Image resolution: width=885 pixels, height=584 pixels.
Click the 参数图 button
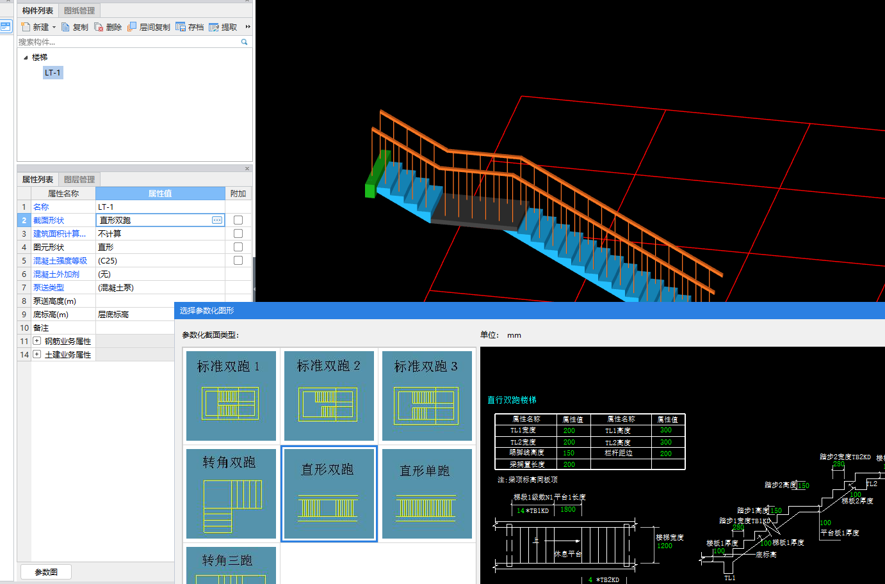tap(46, 572)
